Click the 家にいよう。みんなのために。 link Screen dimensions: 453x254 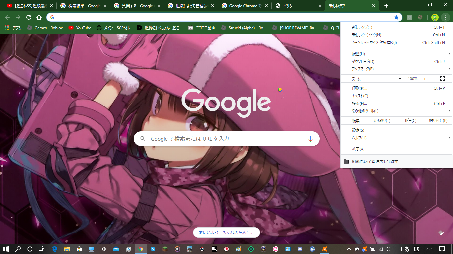pos(226,233)
